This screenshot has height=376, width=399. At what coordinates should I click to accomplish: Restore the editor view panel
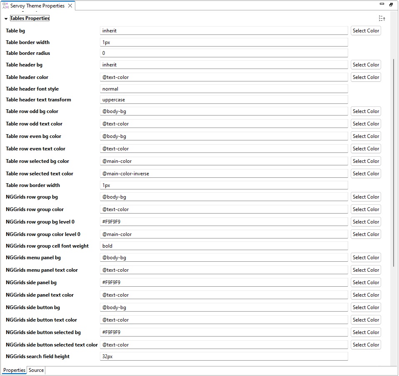pyautogui.click(x=391, y=5)
